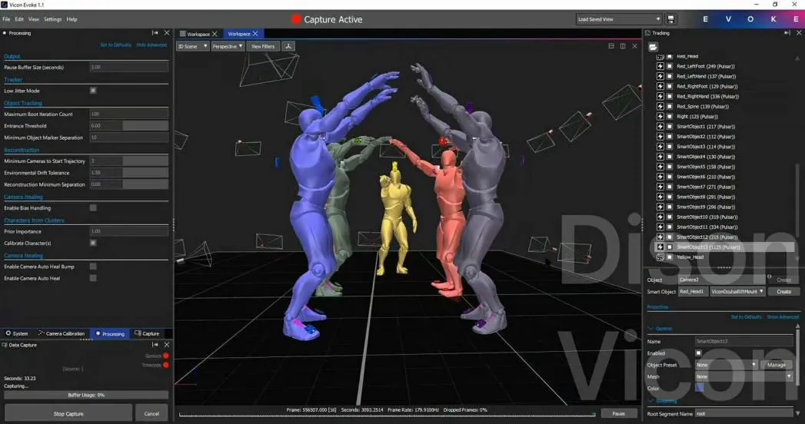Click the Stop Capture button
The image size is (805, 424).
[68, 413]
